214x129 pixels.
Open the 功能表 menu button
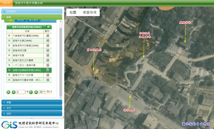tap(6, 3)
